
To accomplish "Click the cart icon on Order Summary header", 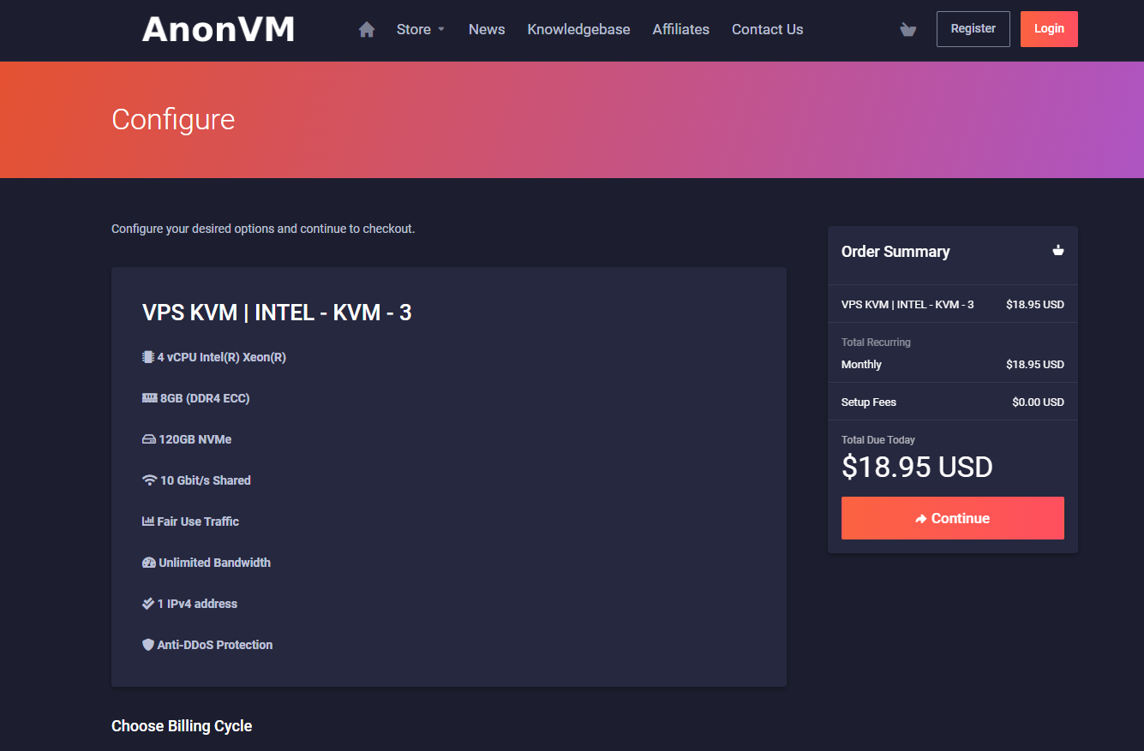I will [1058, 250].
